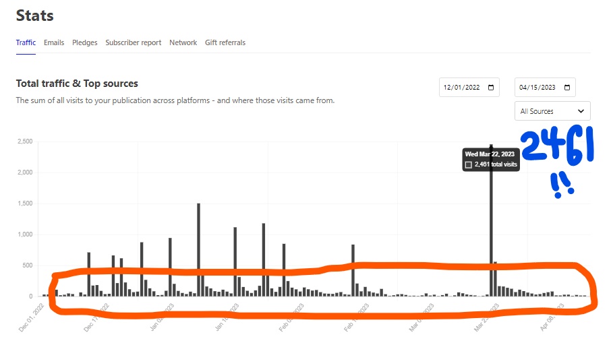Click the tooltip's total visits legend square

click(469, 164)
